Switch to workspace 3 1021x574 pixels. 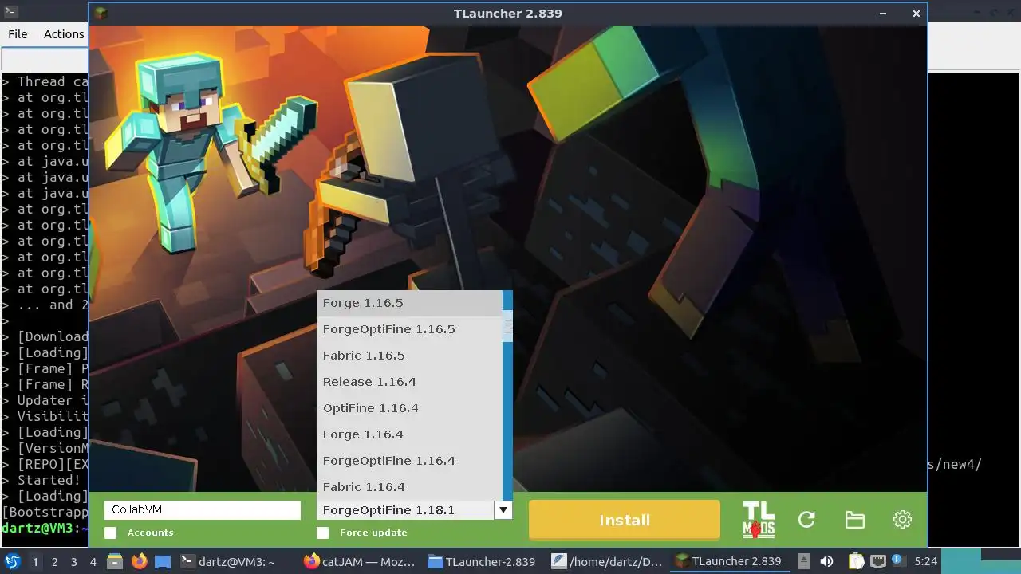tap(73, 561)
